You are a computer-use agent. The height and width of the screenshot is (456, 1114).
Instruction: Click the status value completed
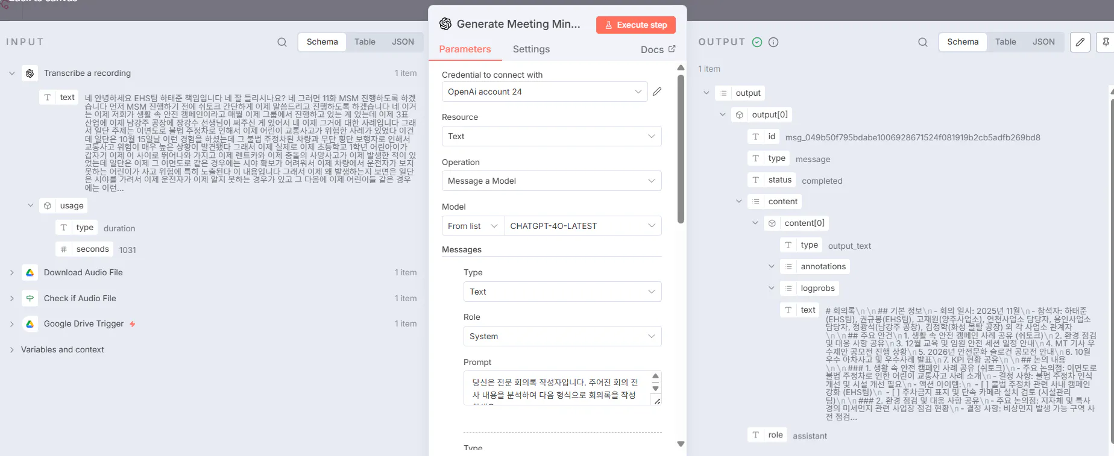822,181
